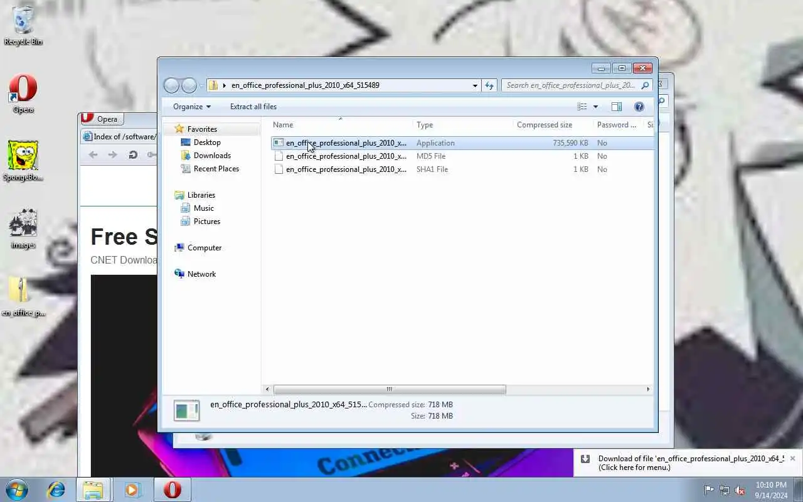Go forward in the Explorer window
Viewport: 803px width, 502px height.
189,85
